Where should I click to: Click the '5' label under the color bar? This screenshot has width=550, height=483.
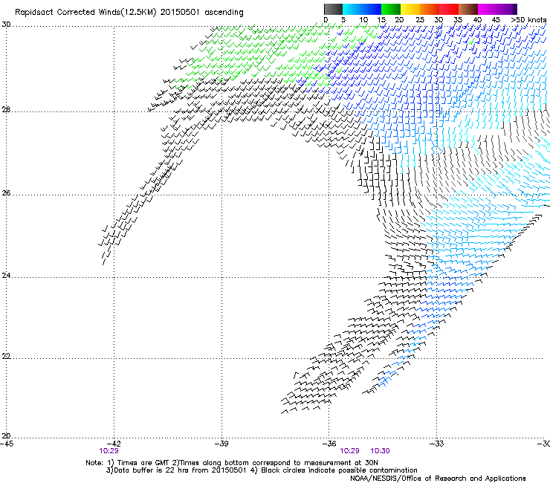343,20
